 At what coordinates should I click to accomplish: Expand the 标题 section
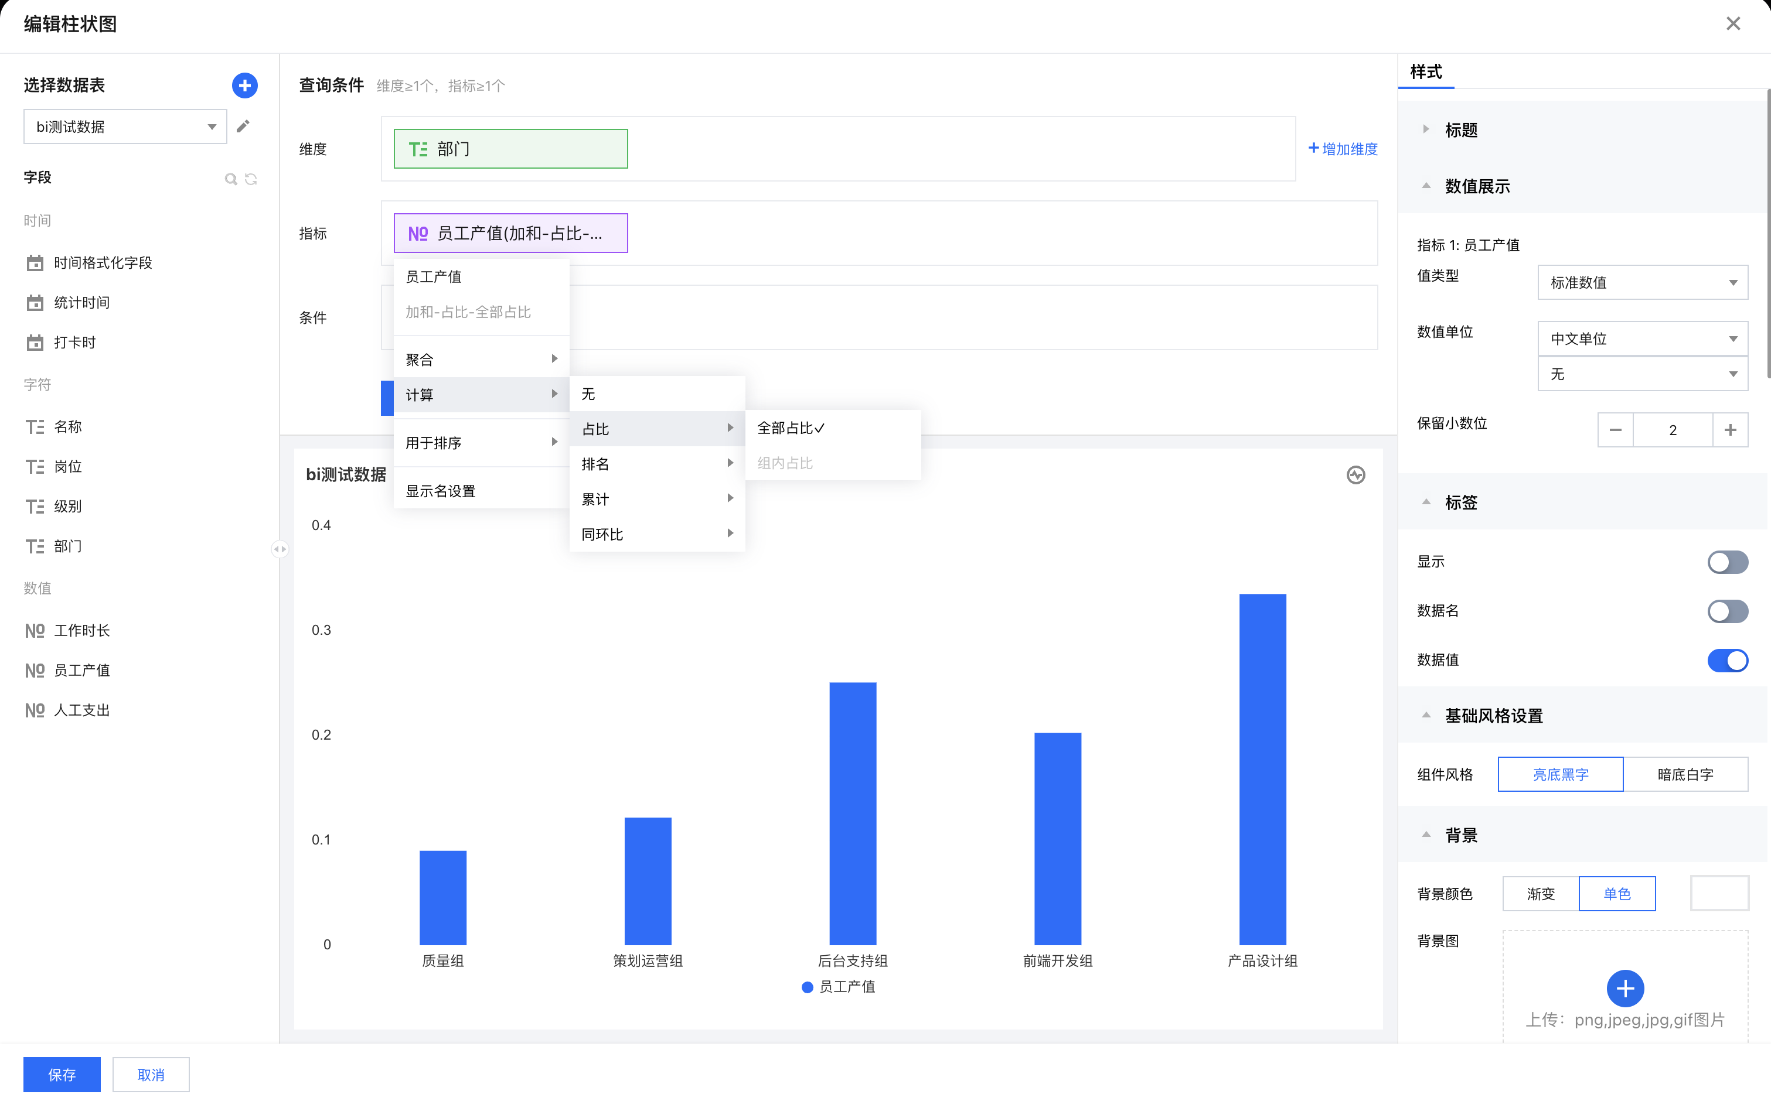coord(1460,131)
